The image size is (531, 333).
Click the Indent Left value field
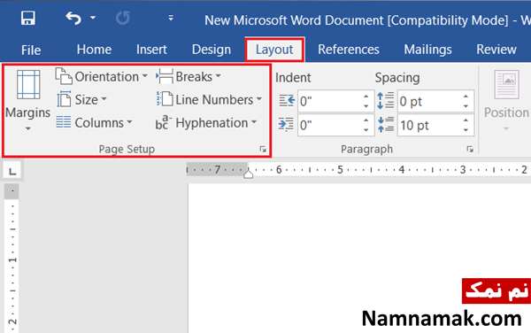(336, 101)
